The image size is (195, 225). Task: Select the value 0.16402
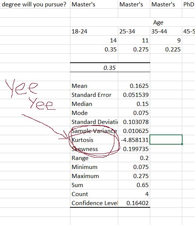(x=134, y=203)
